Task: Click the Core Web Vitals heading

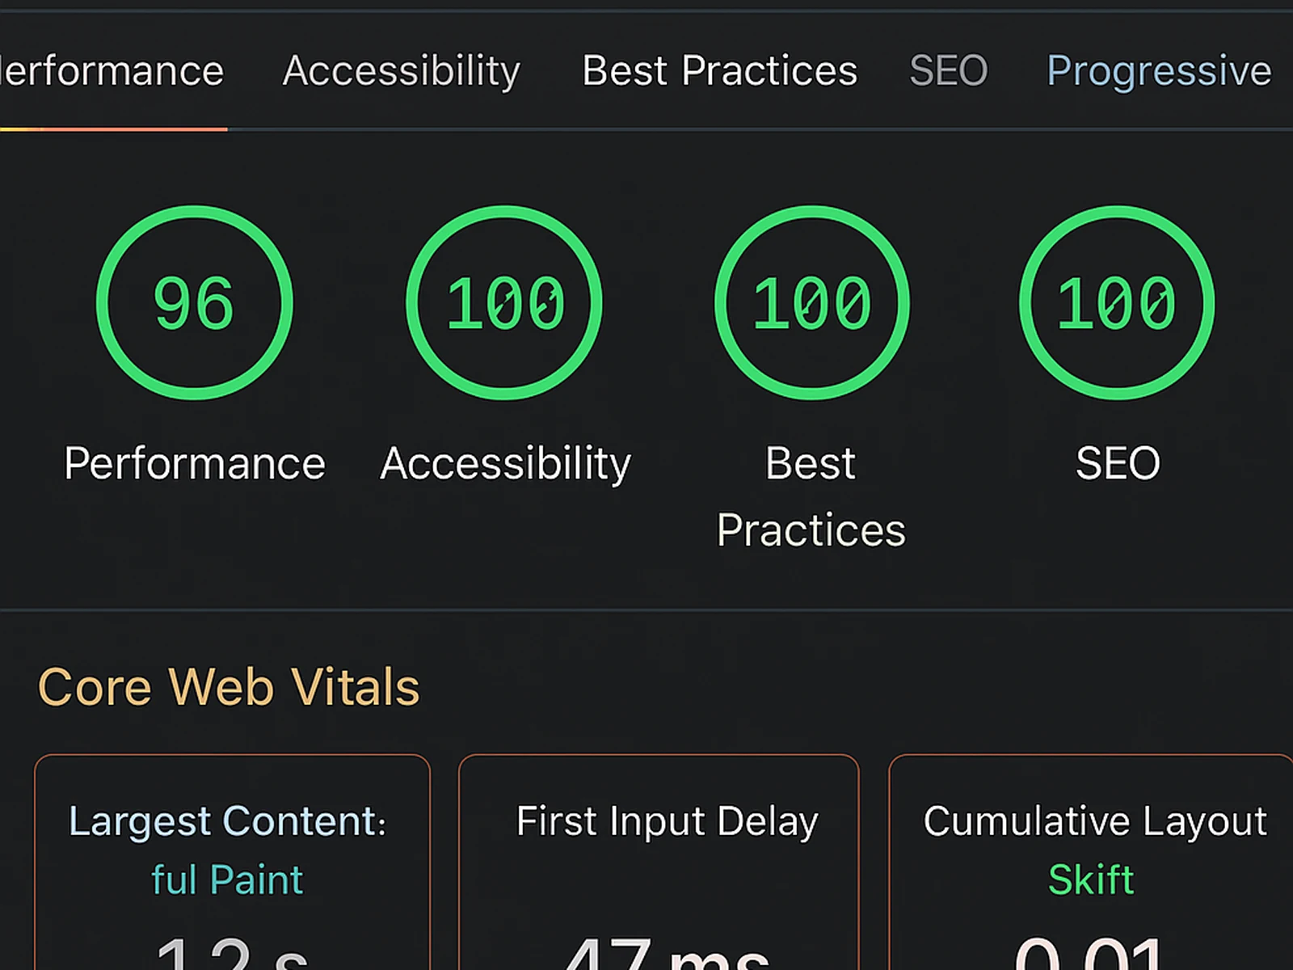Action: pos(229,687)
